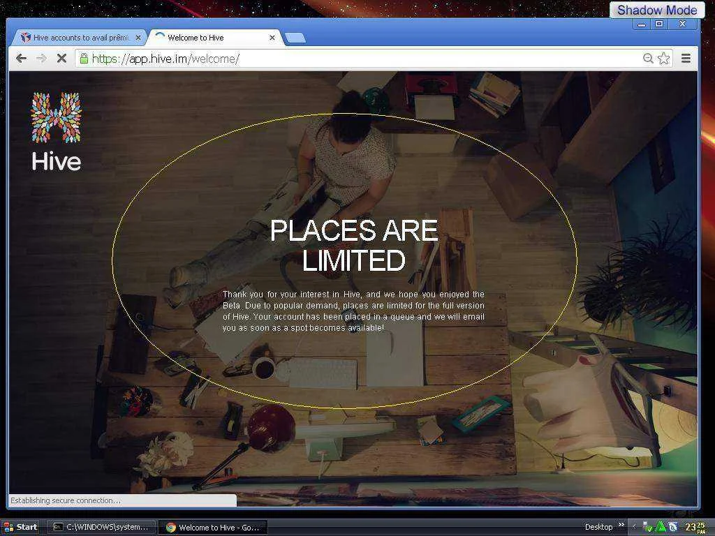This screenshot has height=536, width=715.
Task: Open a new browser tab
Action: coord(295,38)
